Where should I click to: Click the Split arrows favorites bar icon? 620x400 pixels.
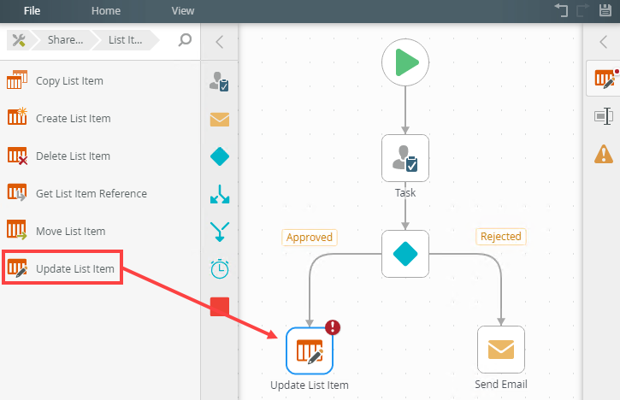click(x=220, y=194)
